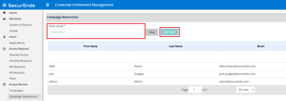Viewport: 286px width, 101px height.
Task: Toggle sidebar with the hamburger menu icon
Action: coord(47,5)
